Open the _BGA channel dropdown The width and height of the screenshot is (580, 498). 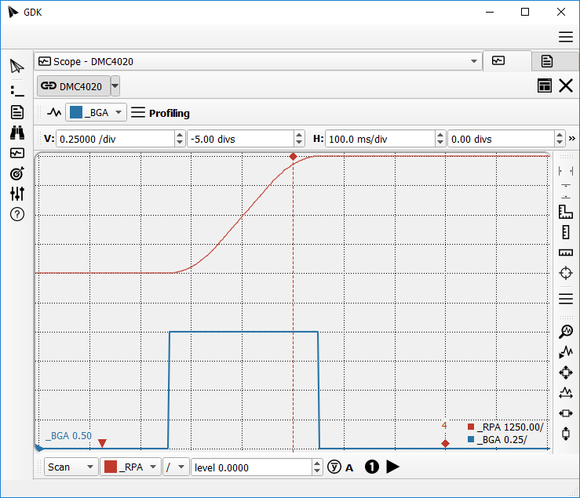pyautogui.click(x=97, y=113)
